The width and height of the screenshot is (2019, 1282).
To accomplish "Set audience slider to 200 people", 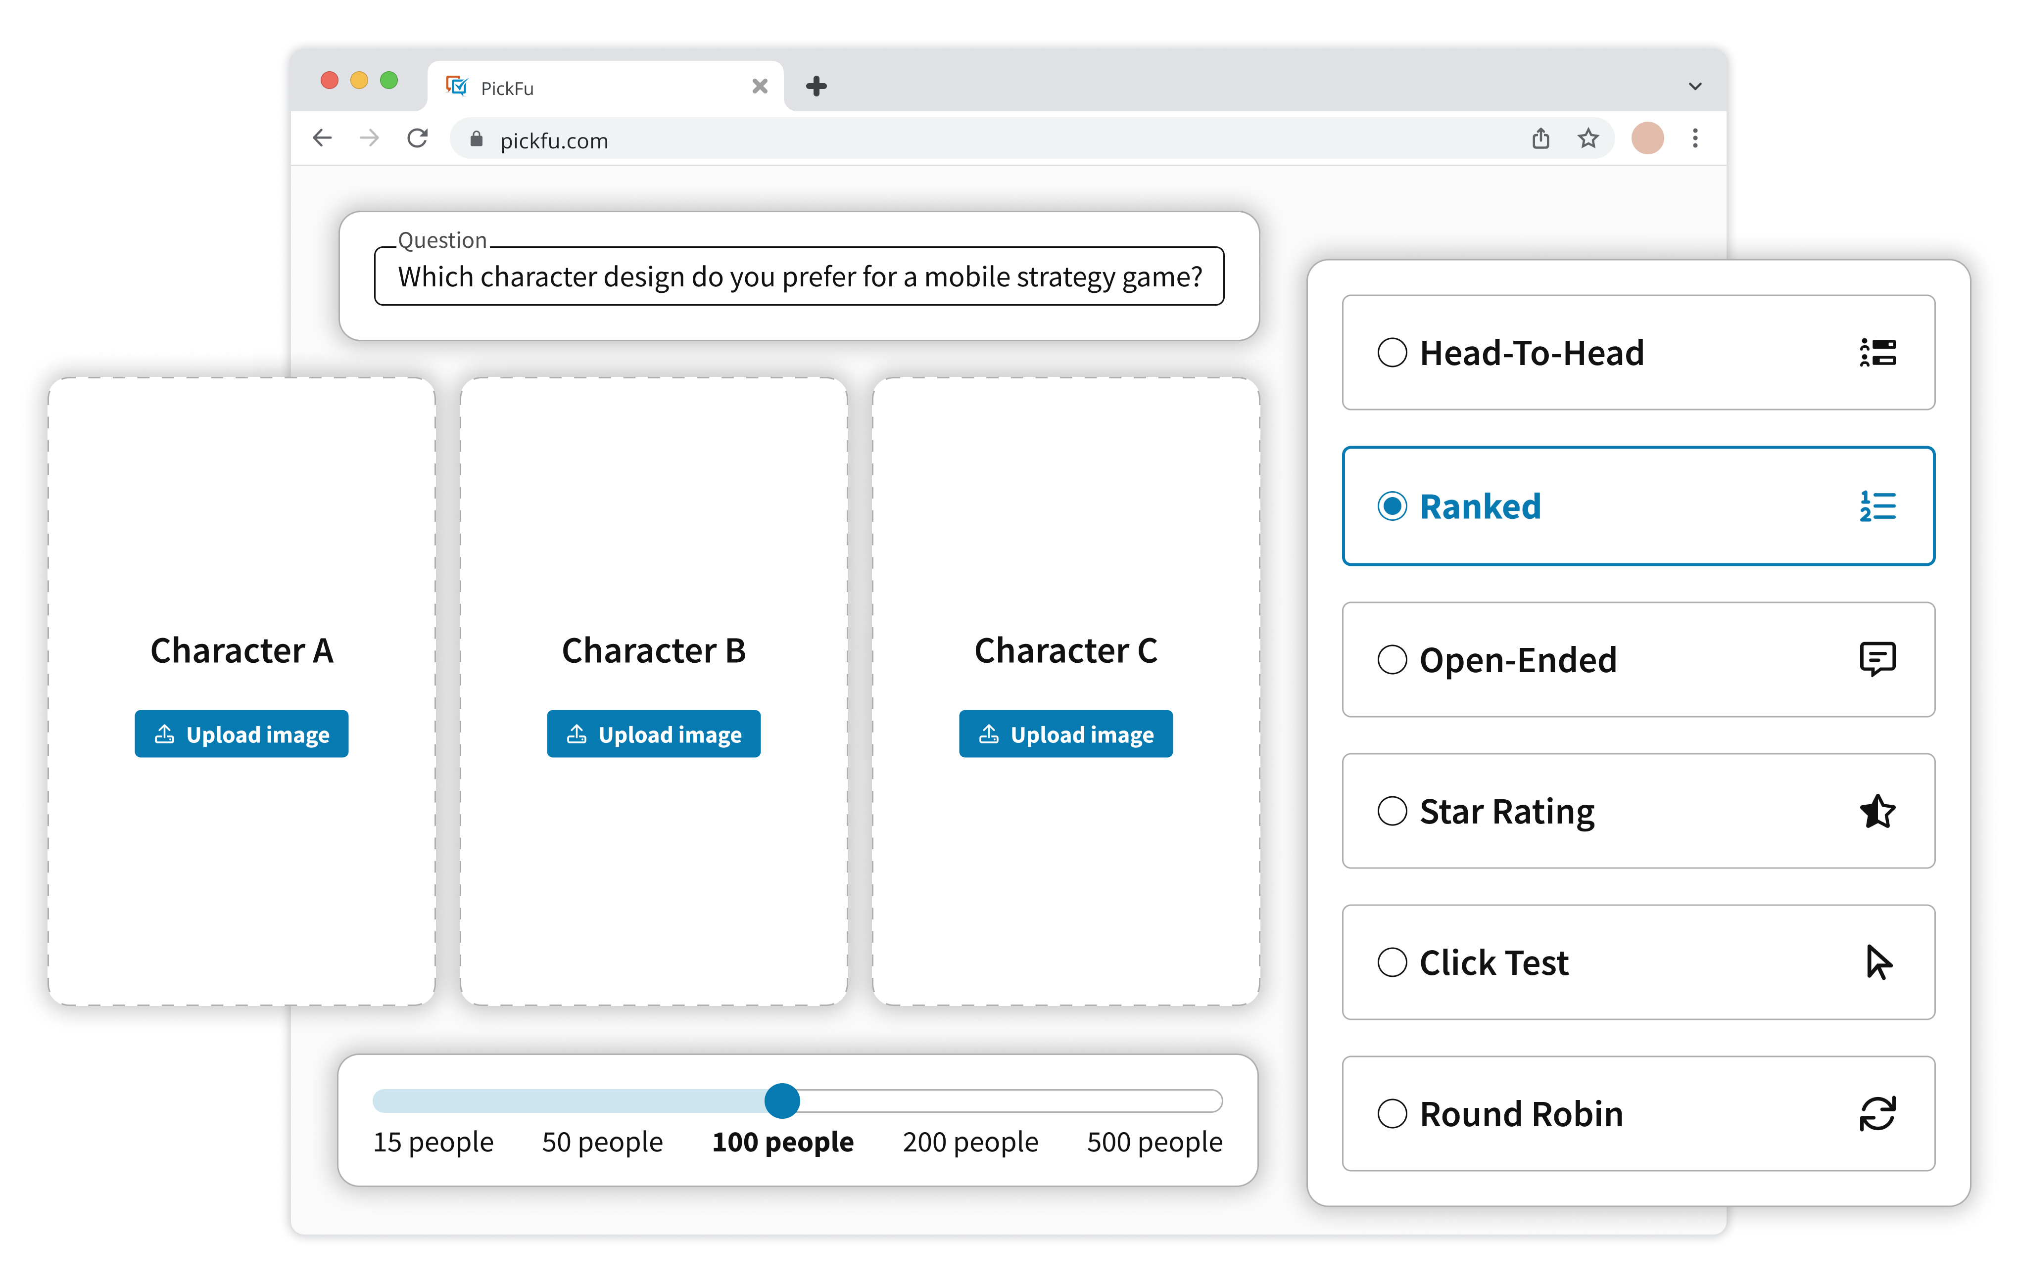I will tap(970, 1101).
